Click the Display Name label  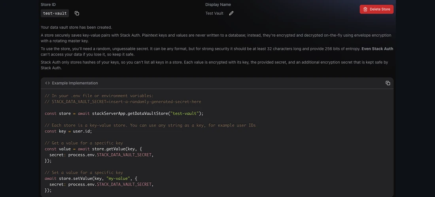218,4
